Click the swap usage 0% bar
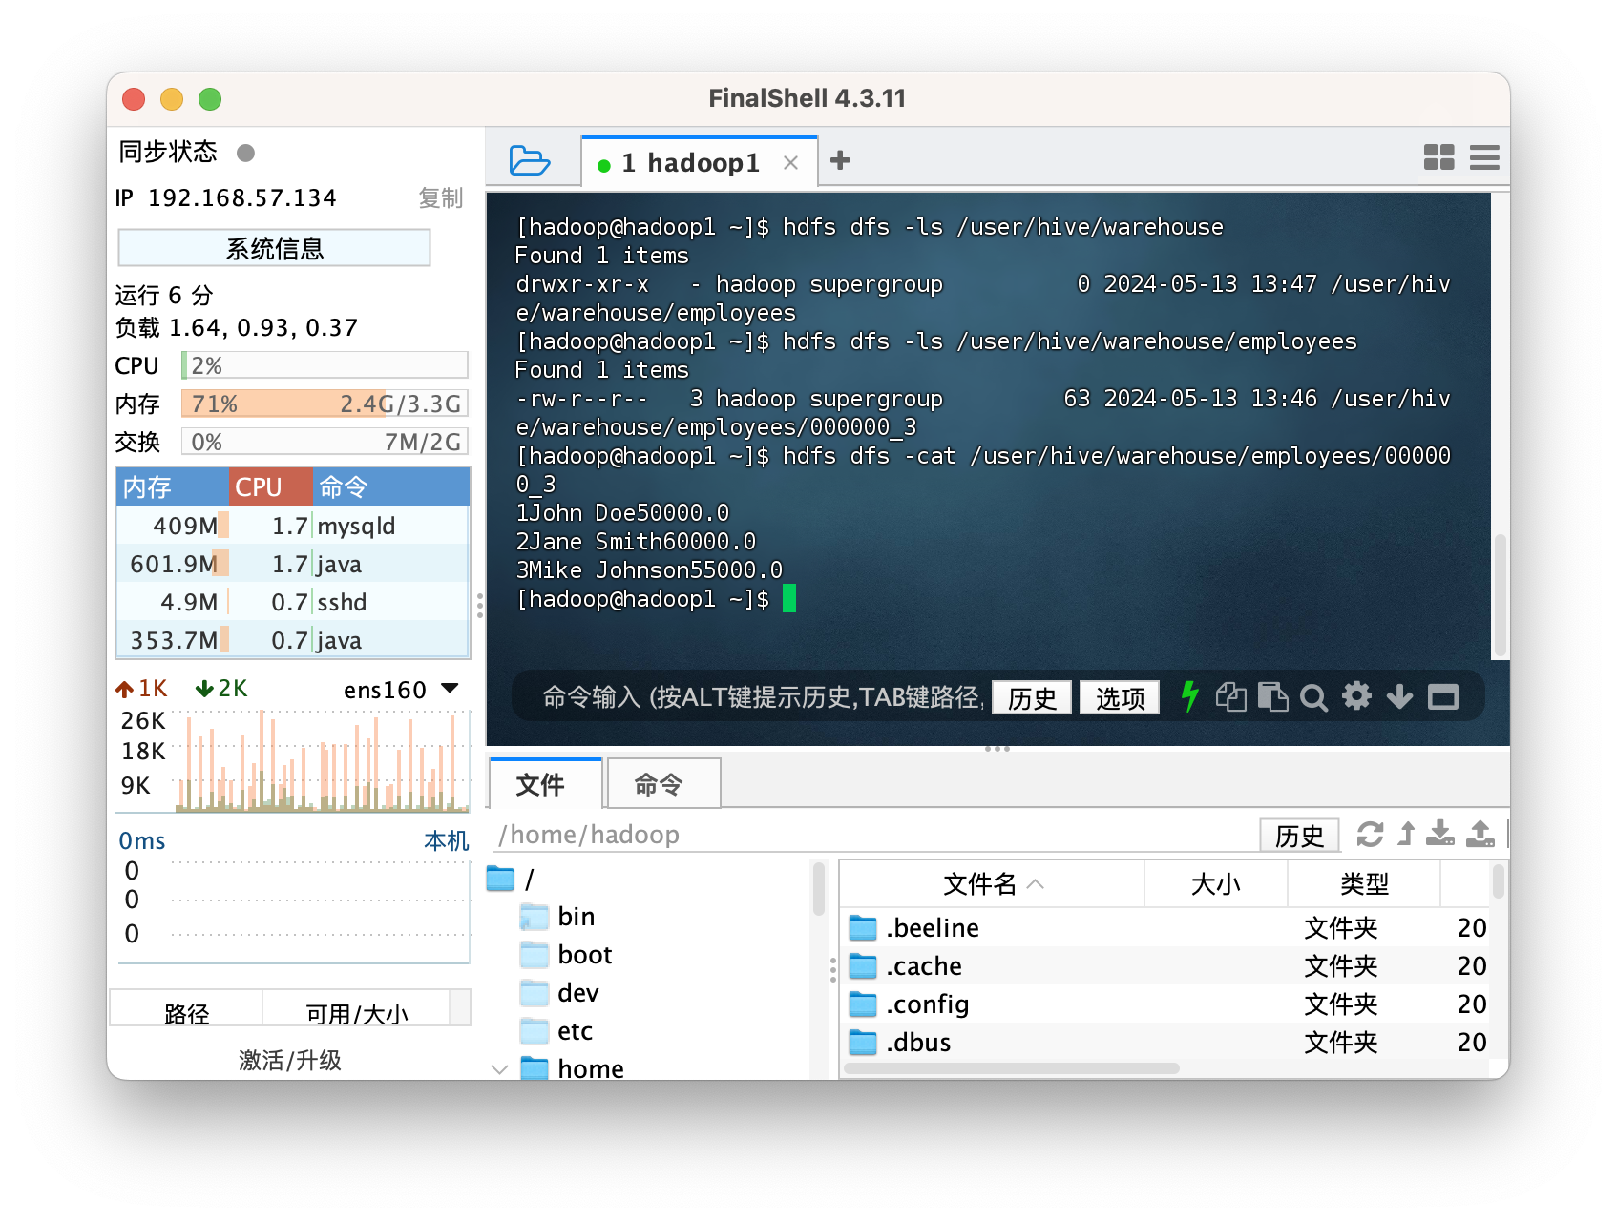Image resolution: width=1617 pixels, height=1221 pixels. 325,442
